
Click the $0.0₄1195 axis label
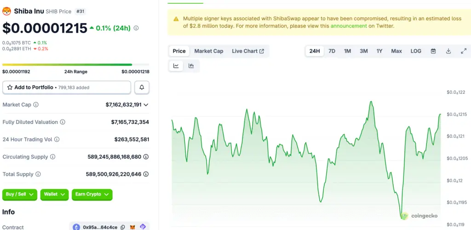click(457, 203)
